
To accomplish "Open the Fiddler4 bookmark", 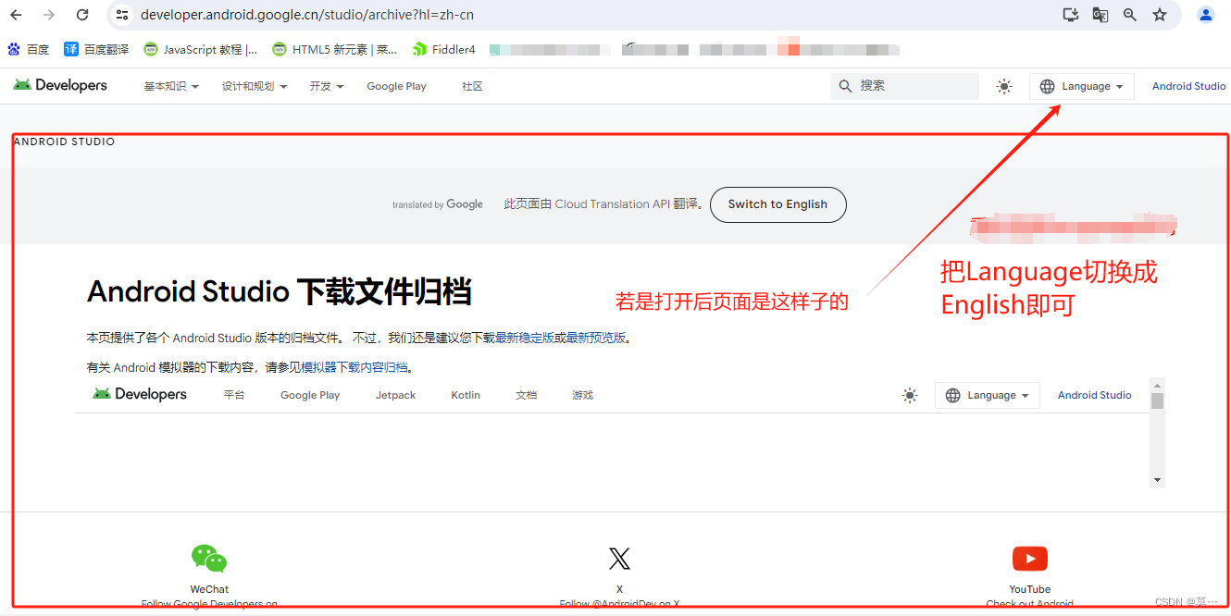I will [x=444, y=49].
